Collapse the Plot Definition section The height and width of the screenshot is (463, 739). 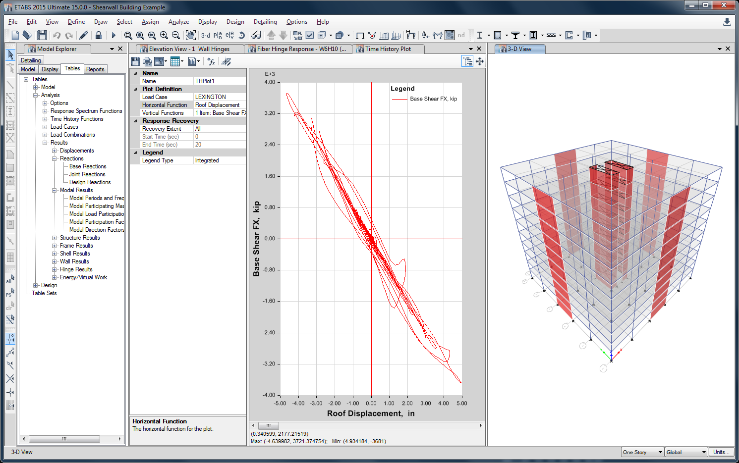(x=135, y=89)
